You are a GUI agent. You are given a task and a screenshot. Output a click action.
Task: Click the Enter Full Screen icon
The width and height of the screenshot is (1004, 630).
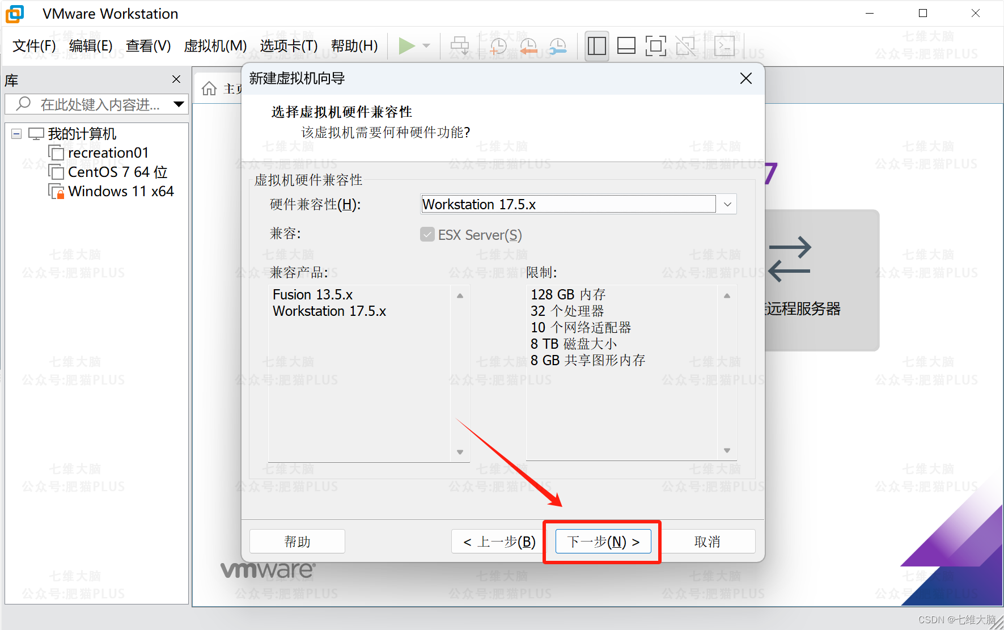click(655, 46)
